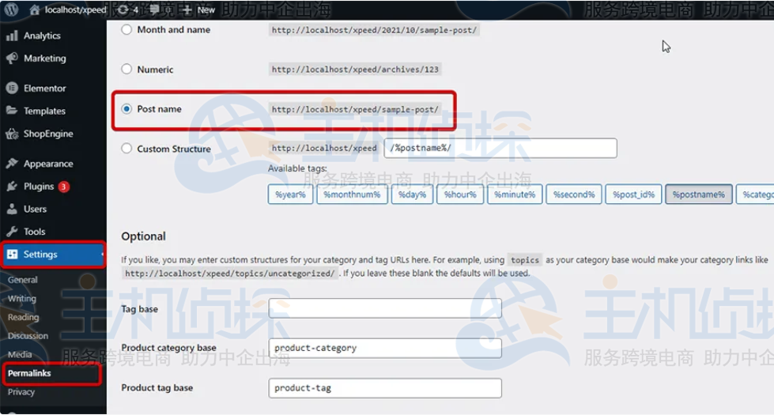Screen dimensions: 774x415
Task: Click the 'topics' code example text
Action: coord(525,260)
